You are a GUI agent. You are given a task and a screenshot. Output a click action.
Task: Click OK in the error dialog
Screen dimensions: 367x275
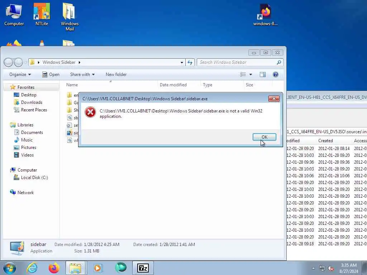[x=264, y=137]
